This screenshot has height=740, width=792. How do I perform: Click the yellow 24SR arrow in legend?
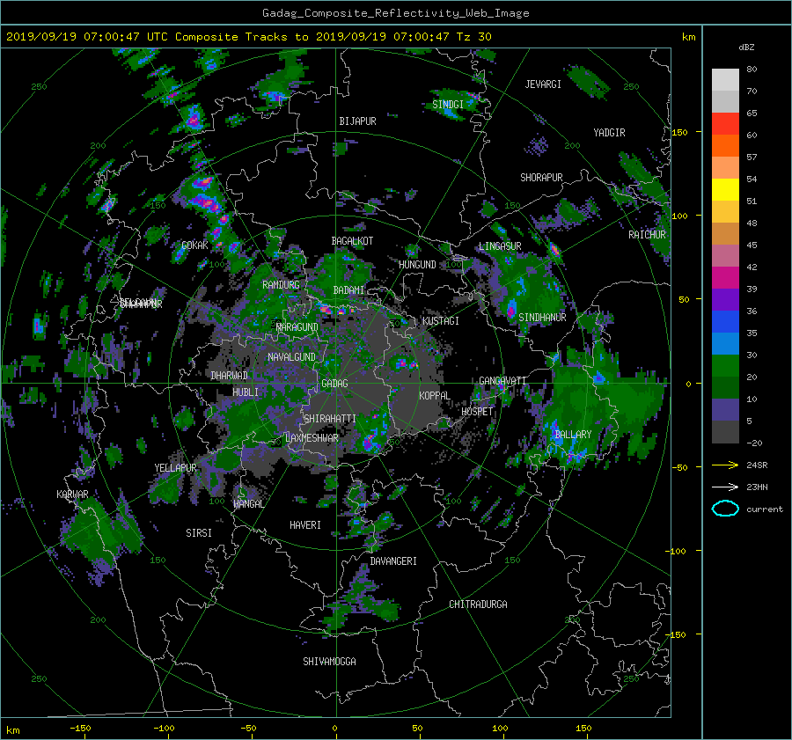click(x=725, y=465)
